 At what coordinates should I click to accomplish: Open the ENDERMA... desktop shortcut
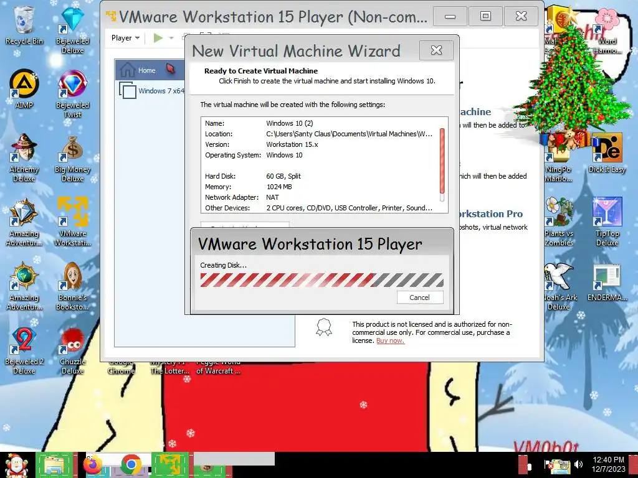[607, 282]
